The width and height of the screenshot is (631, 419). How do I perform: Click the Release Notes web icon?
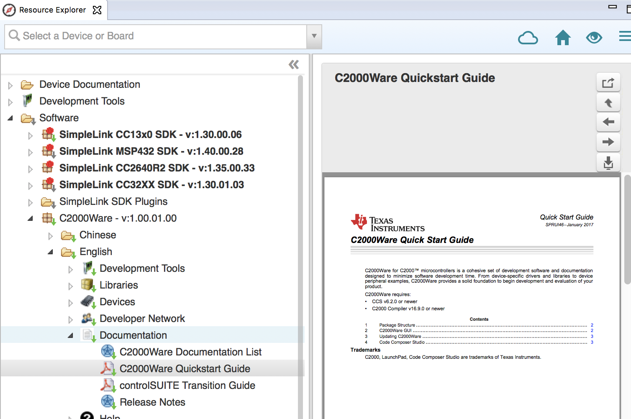pyautogui.click(x=108, y=402)
